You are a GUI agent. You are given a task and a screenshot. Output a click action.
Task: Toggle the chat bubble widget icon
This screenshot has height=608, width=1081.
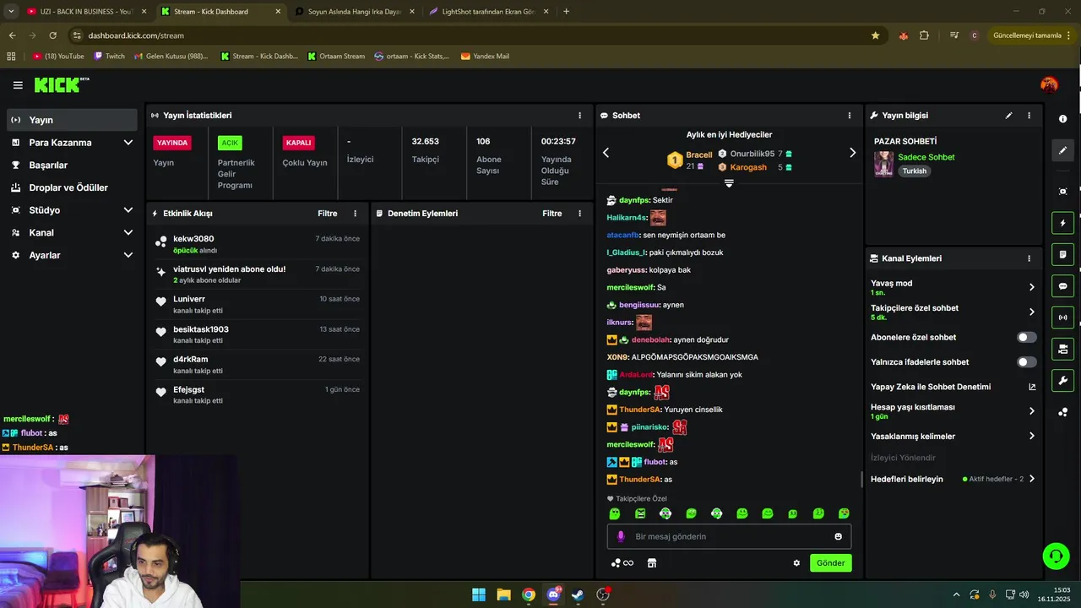1062,286
